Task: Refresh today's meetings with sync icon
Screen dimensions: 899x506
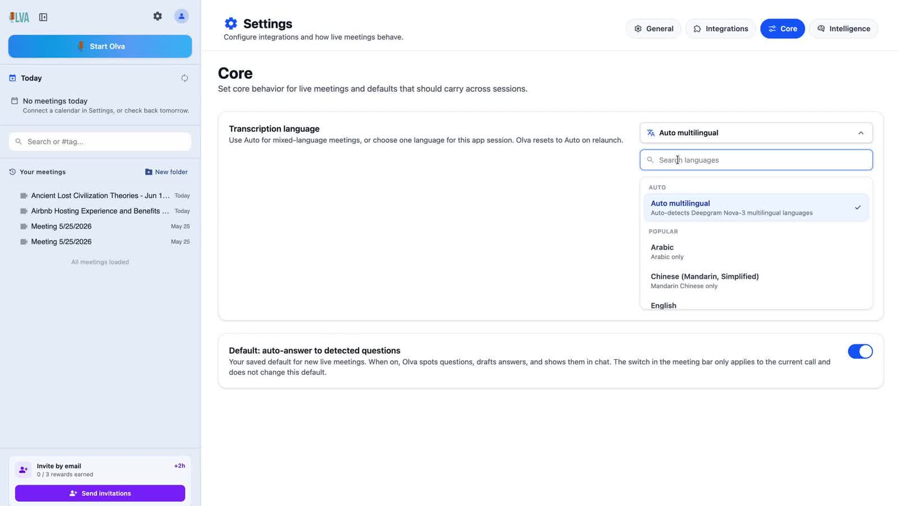Action: tap(184, 78)
